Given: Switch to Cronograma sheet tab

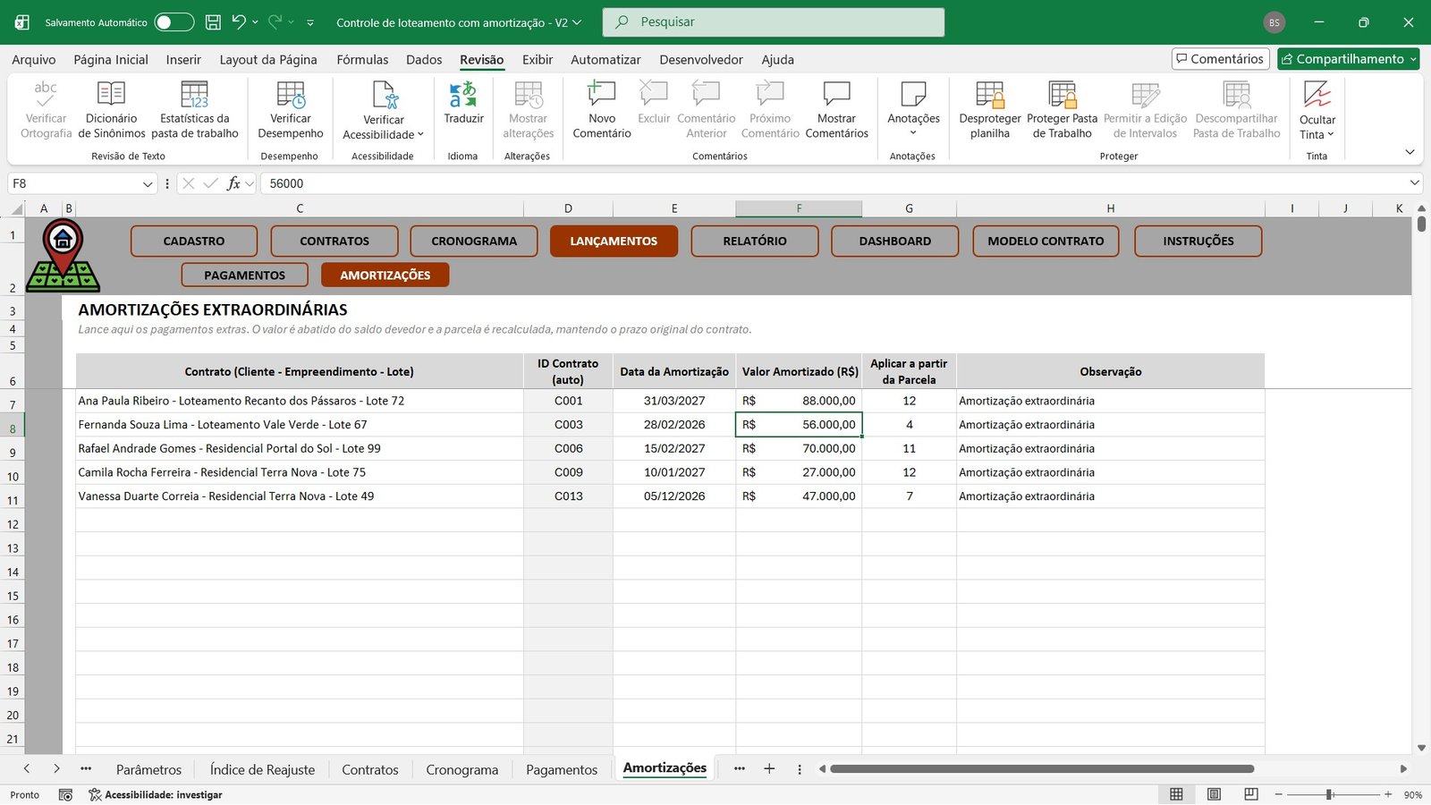Looking at the screenshot, I should (x=461, y=769).
